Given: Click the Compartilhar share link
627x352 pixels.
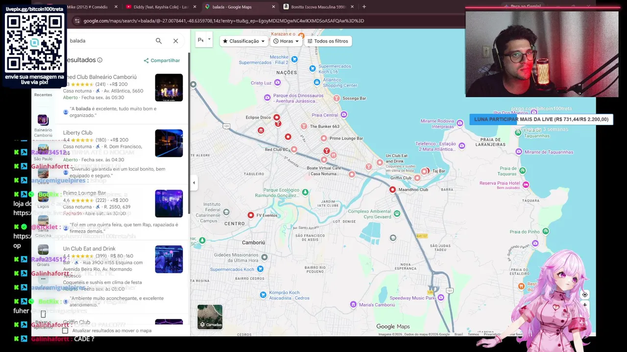Looking at the screenshot, I should [x=162, y=61].
